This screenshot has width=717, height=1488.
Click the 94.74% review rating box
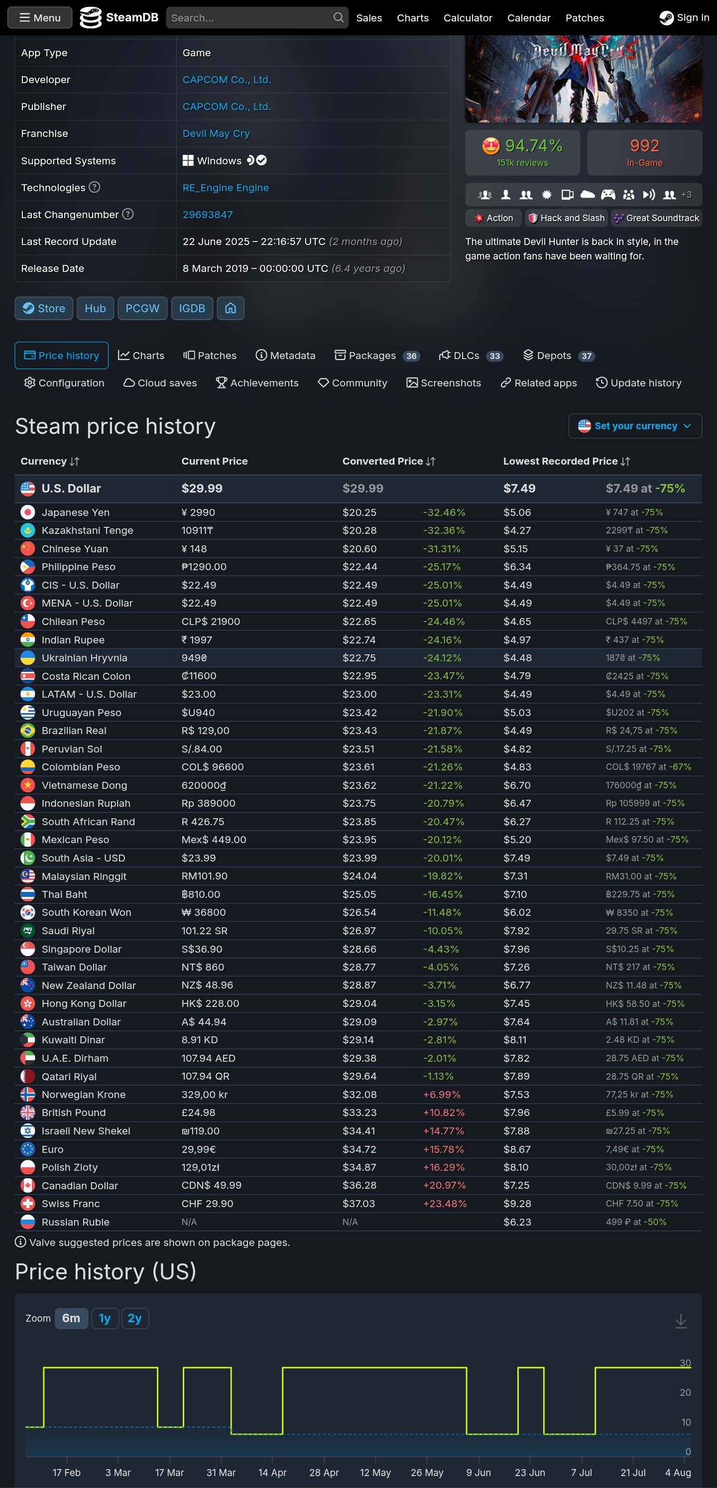tap(522, 153)
